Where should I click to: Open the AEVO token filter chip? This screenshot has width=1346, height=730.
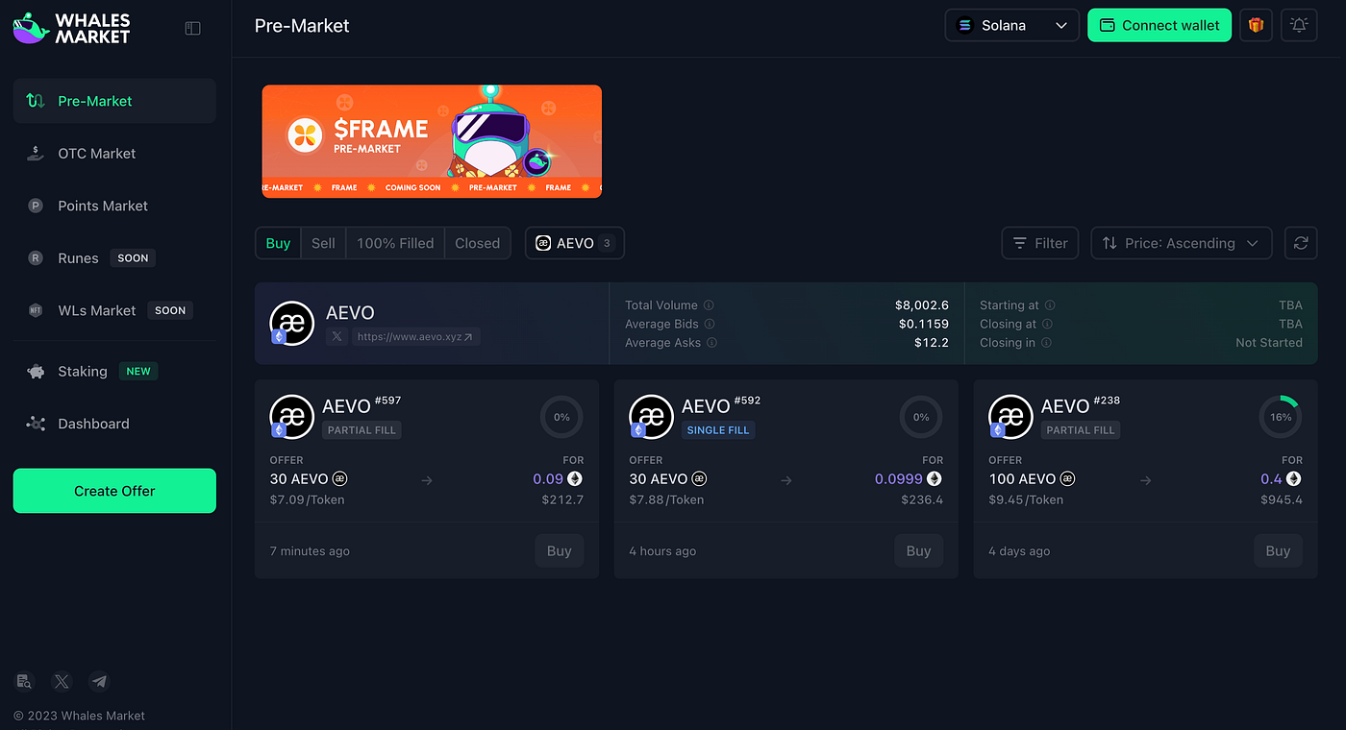coord(575,243)
